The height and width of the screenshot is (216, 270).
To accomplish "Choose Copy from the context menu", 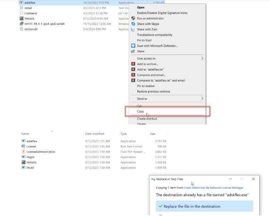I will tap(141, 111).
